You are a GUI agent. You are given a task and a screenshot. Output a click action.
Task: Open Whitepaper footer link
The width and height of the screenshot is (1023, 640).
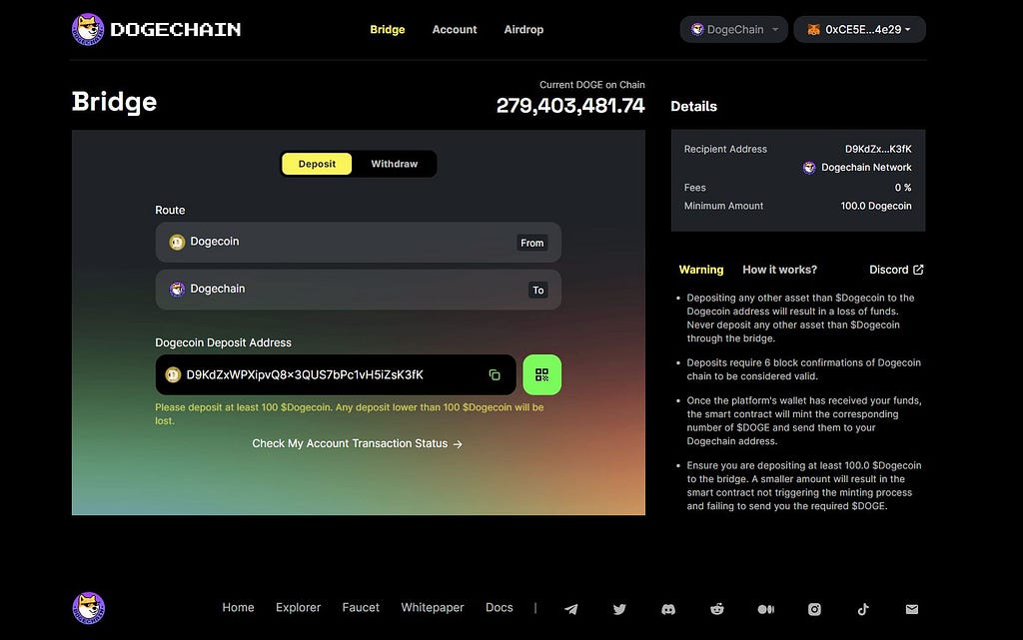coord(433,607)
